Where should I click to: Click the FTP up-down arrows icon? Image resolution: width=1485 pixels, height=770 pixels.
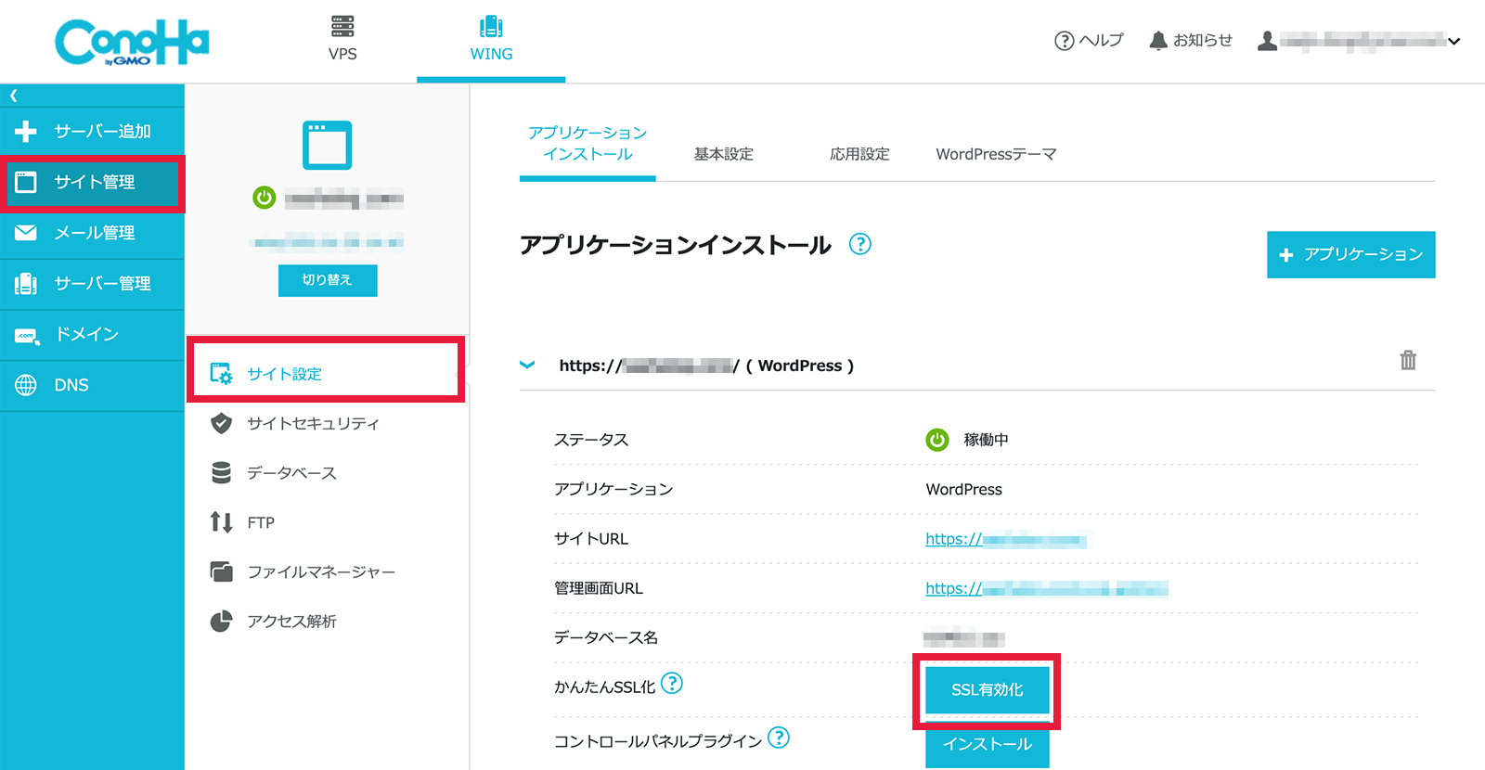221,522
